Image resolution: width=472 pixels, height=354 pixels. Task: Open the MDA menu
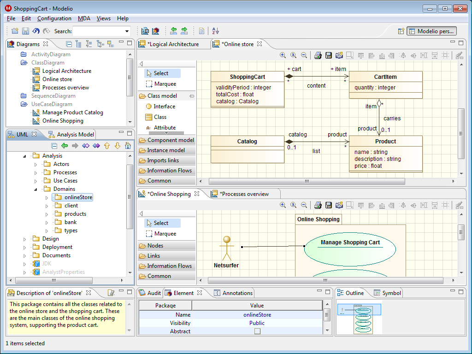tap(84, 18)
